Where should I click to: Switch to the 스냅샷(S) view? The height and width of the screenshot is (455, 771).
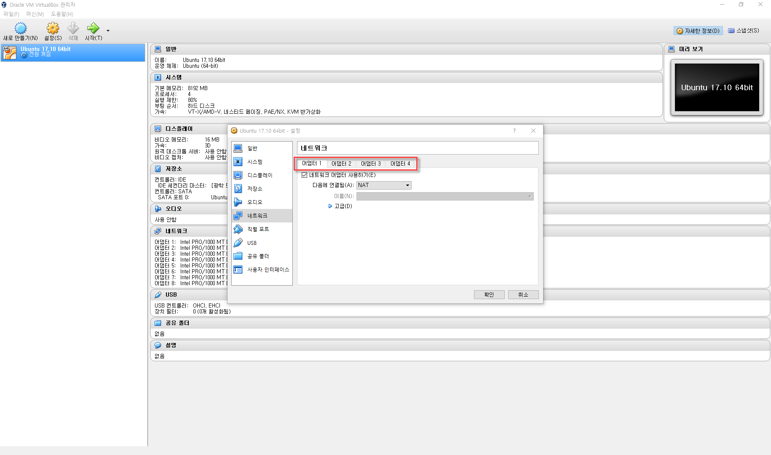[743, 30]
